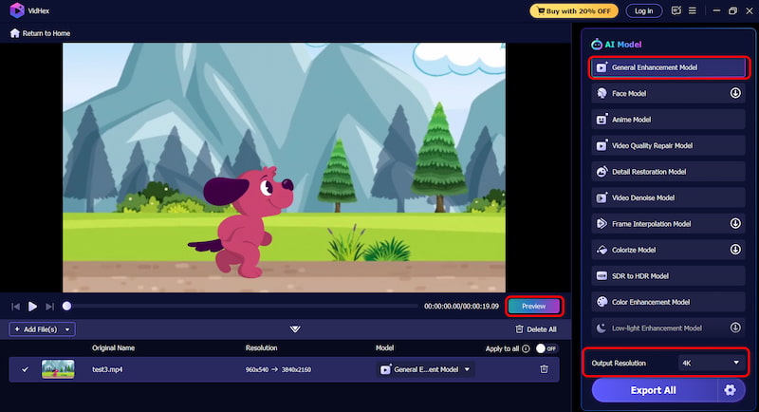Viewport: 759px width, 412px height.
Task: Click the Return to Home icon
Action: tap(15, 33)
